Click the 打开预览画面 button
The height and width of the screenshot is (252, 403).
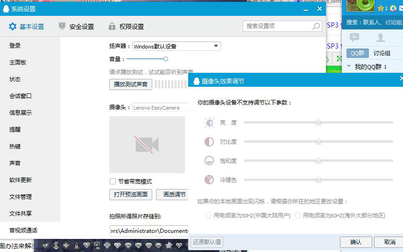pos(131,195)
